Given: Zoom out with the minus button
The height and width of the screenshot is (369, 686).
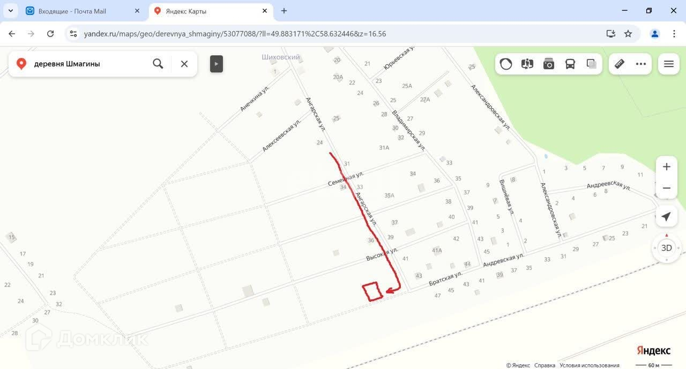Looking at the screenshot, I should coord(667,188).
